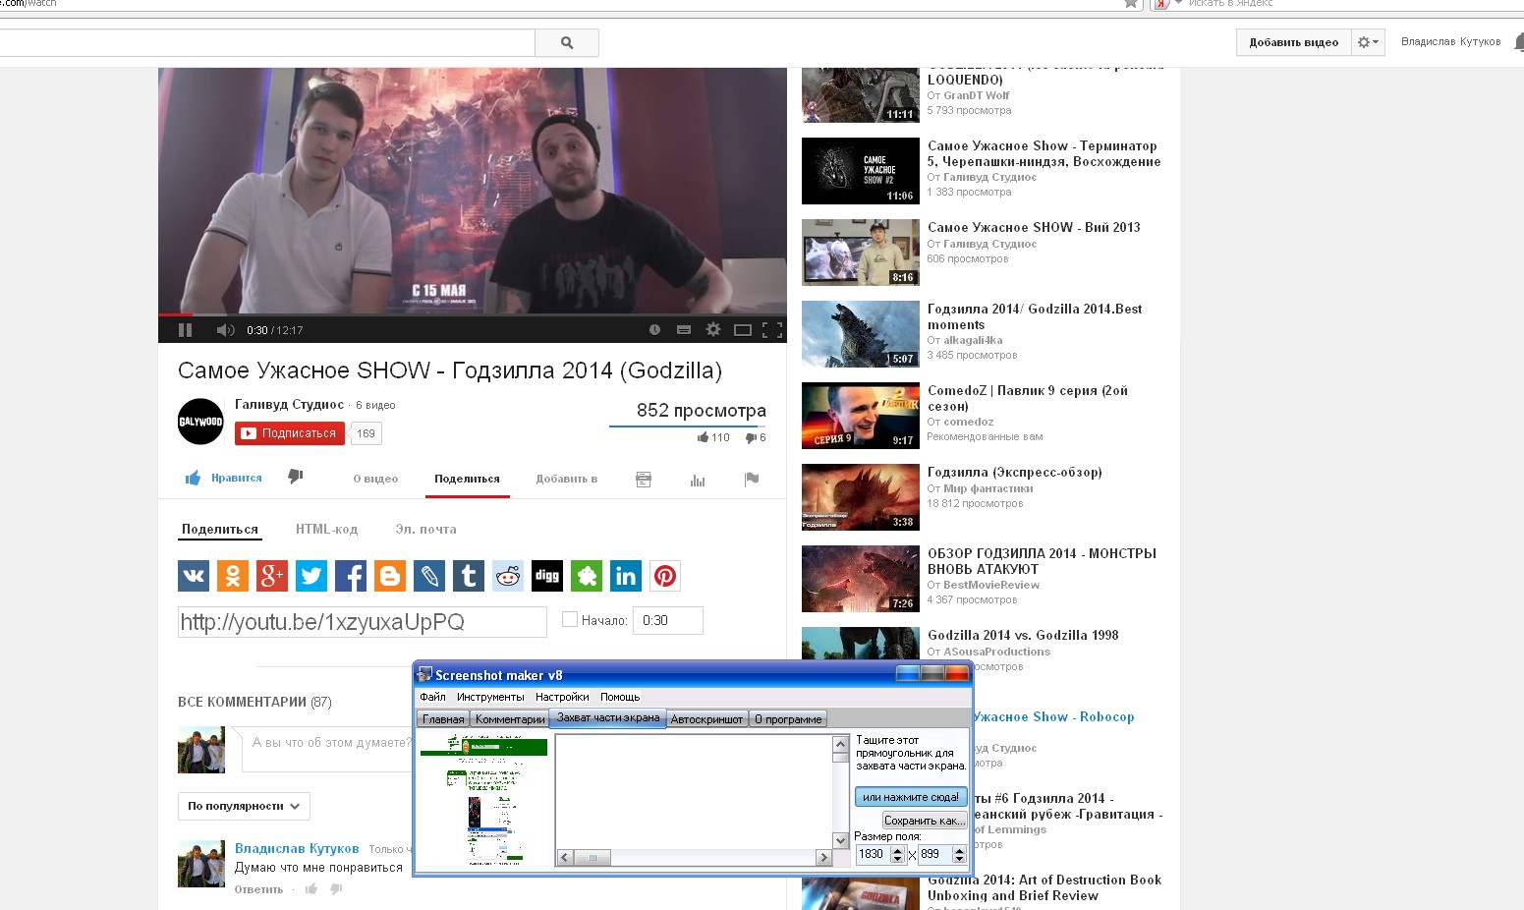Open the О видео tab
1524x910 pixels.
(375, 479)
